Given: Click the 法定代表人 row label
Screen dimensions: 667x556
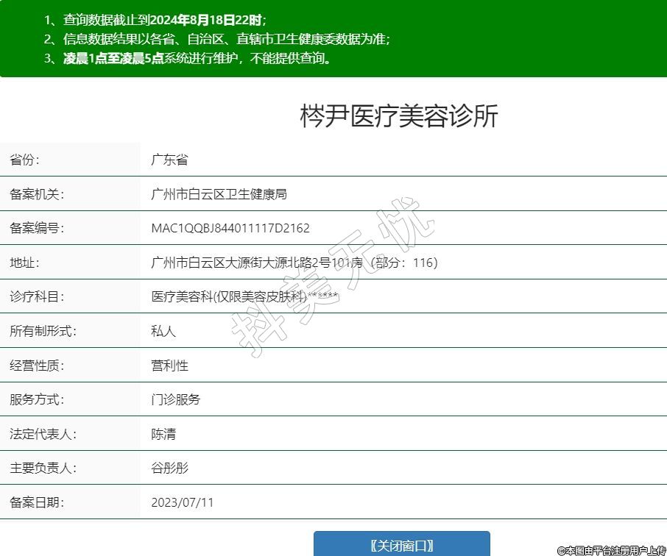Looking at the screenshot, I should (x=43, y=434).
